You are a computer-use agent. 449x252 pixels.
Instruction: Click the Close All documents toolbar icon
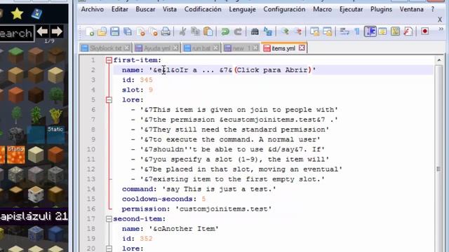(x=153, y=31)
